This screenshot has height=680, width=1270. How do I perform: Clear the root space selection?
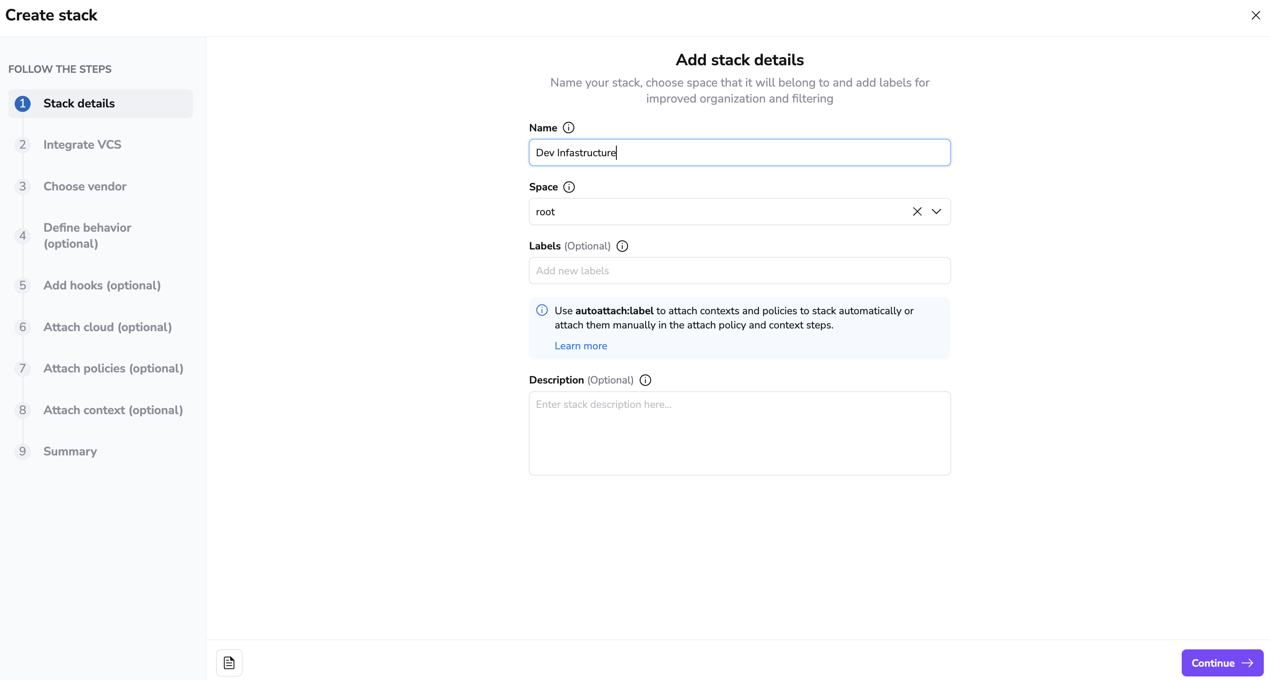pos(916,212)
